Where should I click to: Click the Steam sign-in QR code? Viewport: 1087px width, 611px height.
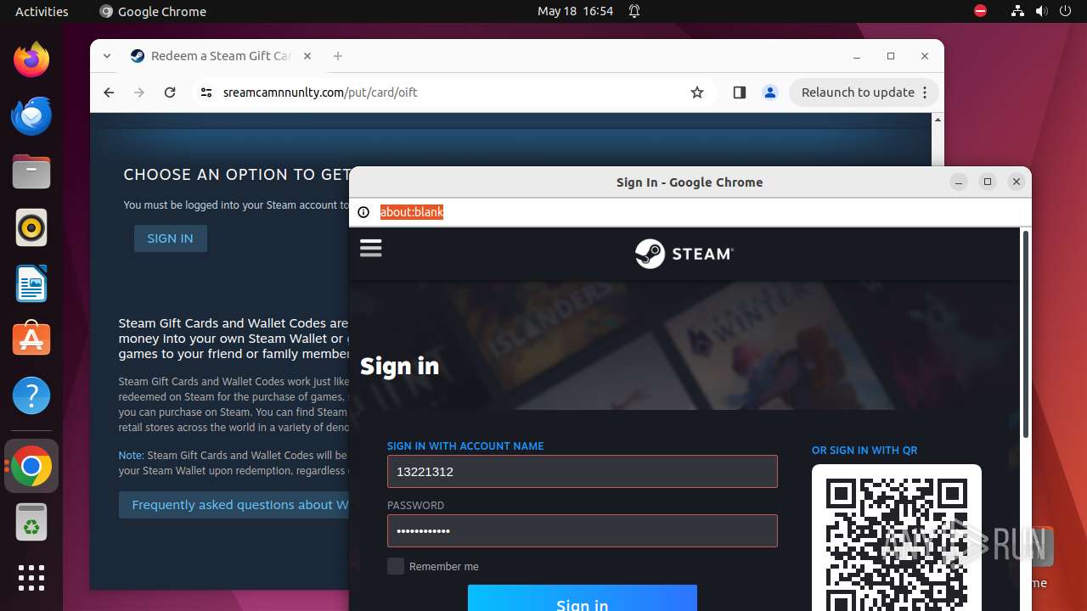coord(897,537)
